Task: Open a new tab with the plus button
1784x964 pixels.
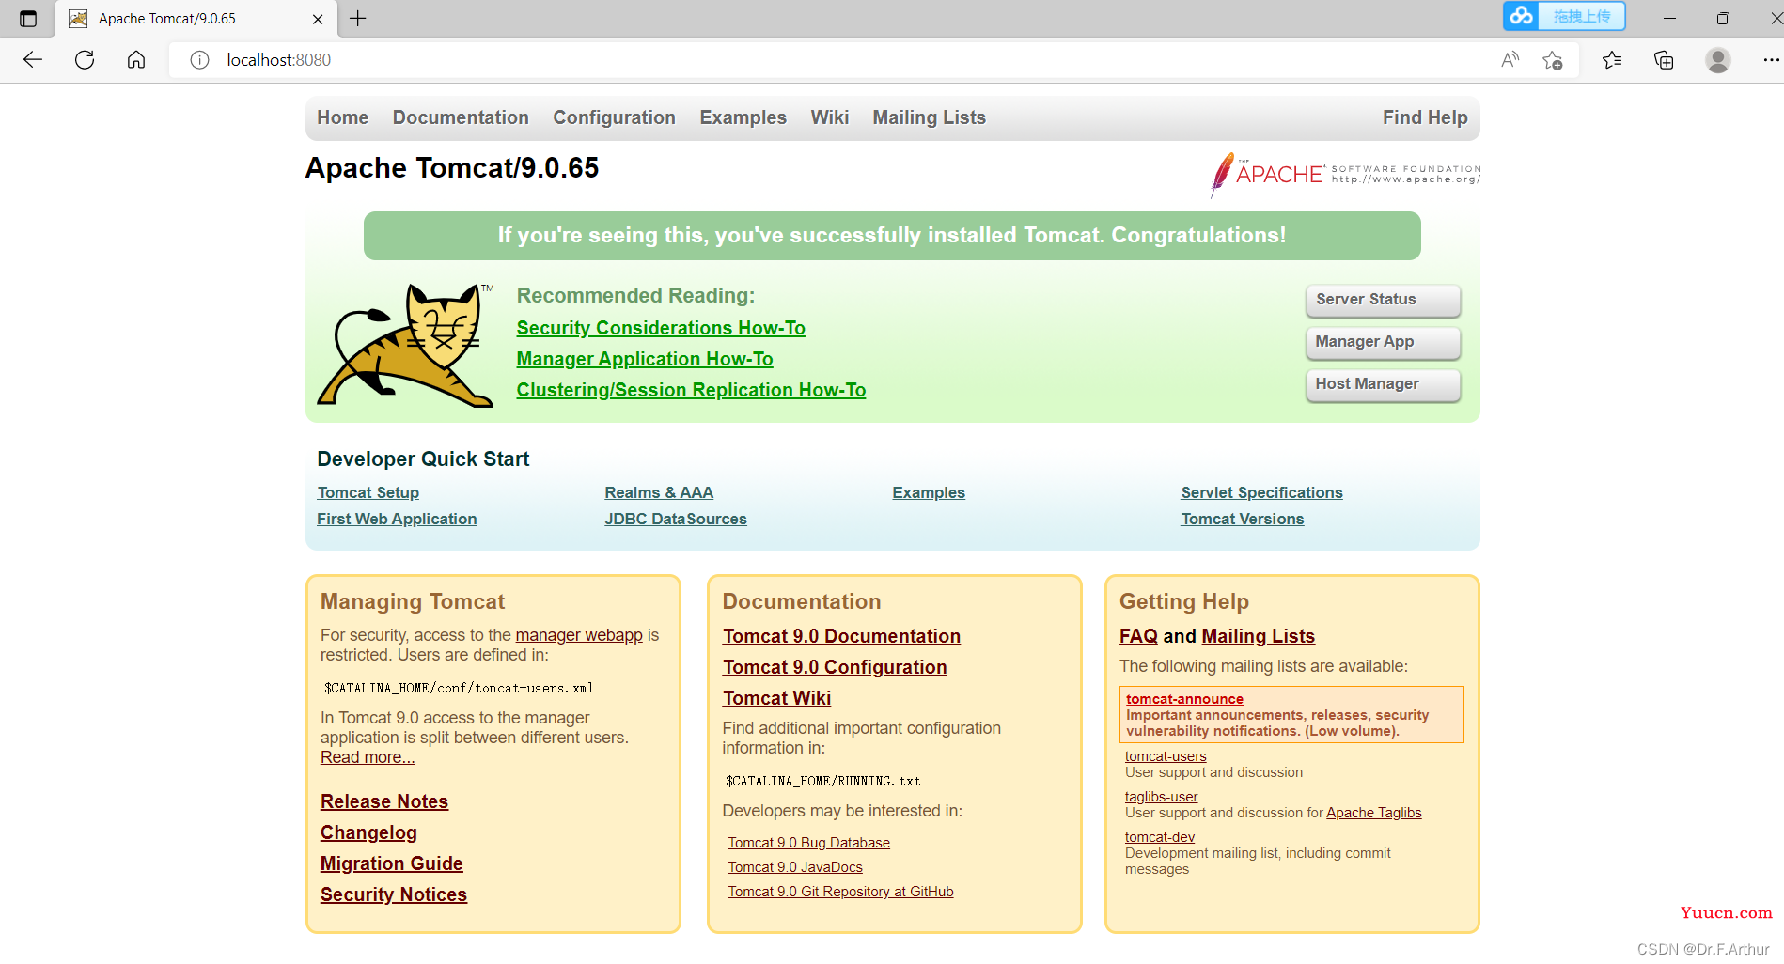Action: point(358,18)
